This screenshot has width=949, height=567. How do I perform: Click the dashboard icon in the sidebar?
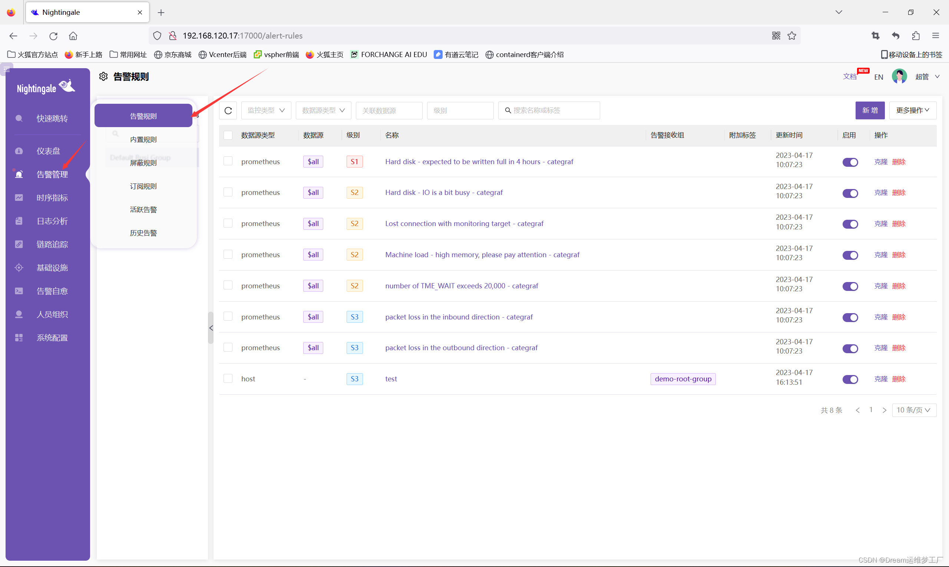click(19, 151)
